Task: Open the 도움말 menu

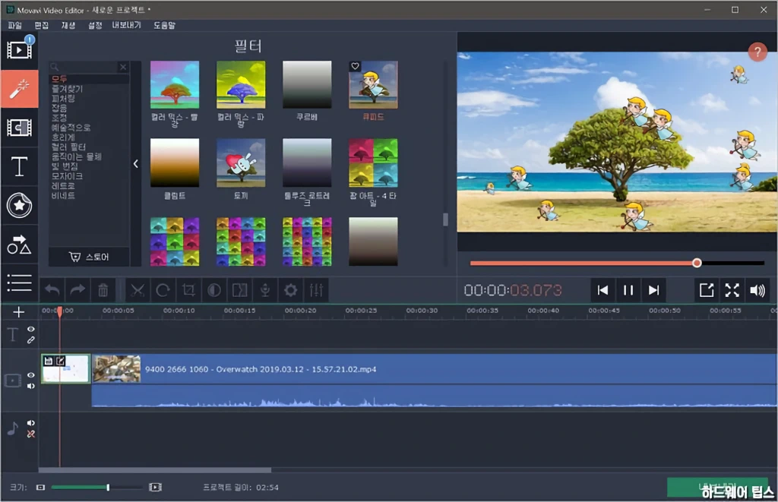Action: pyautogui.click(x=164, y=25)
